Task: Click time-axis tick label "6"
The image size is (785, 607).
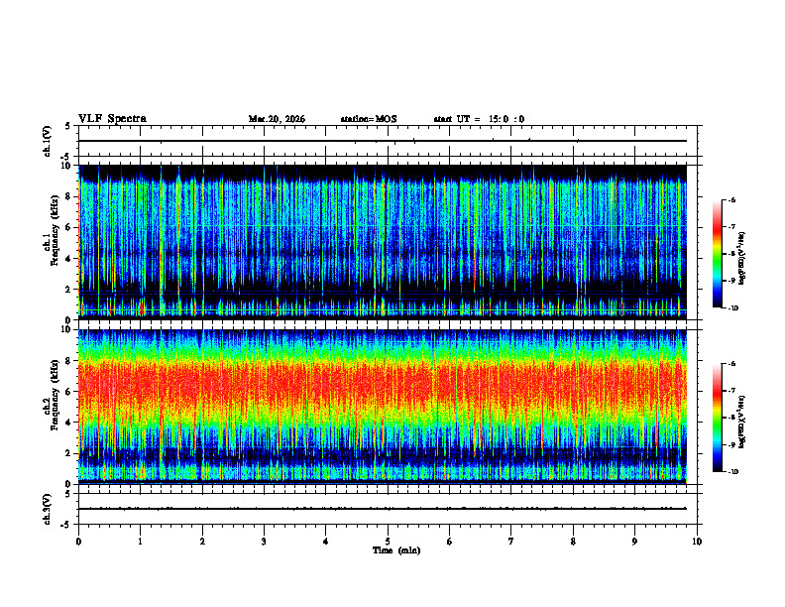Action: click(x=449, y=542)
